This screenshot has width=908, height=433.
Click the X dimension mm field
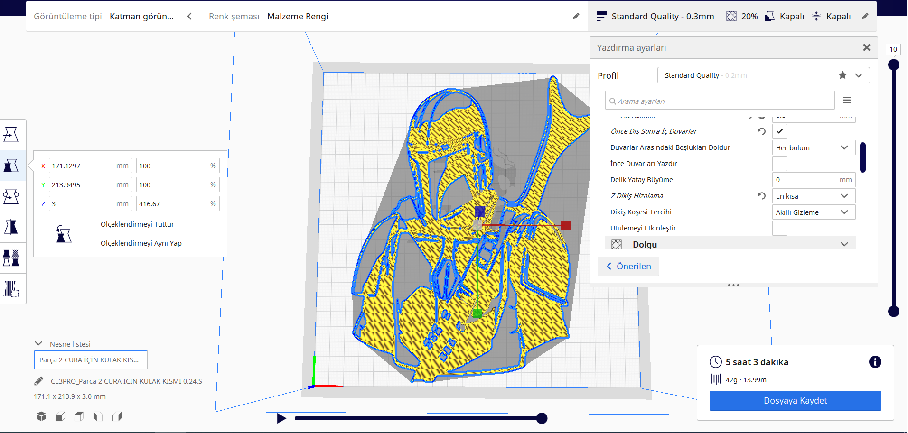tap(90, 166)
